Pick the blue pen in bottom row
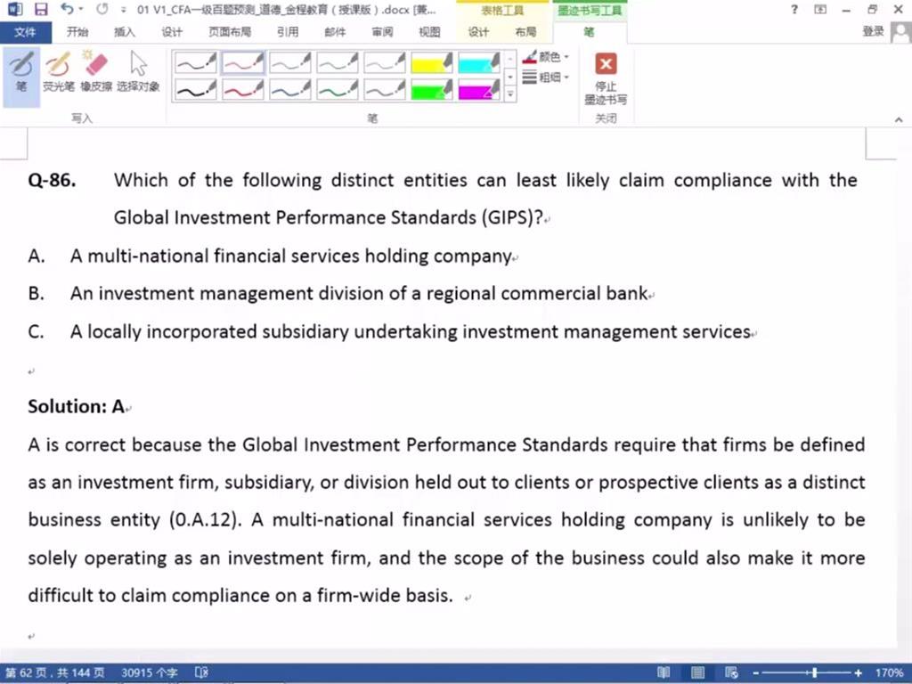The image size is (912, 684). tap(290, 90)
